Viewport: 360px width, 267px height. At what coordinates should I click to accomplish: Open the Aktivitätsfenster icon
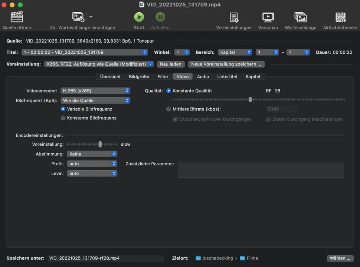pos(340,17)
